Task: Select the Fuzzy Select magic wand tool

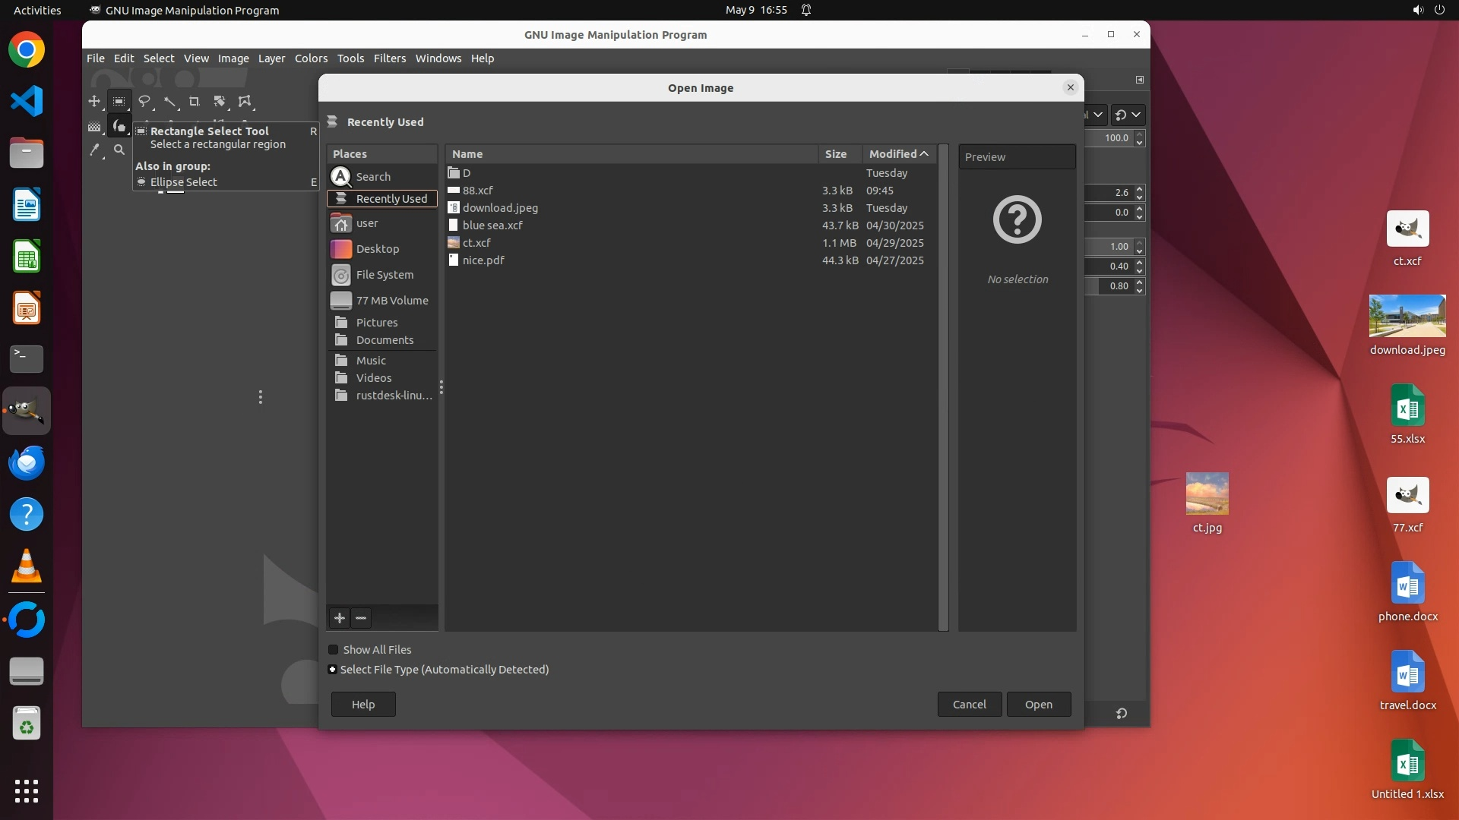Action: point(169,101)
